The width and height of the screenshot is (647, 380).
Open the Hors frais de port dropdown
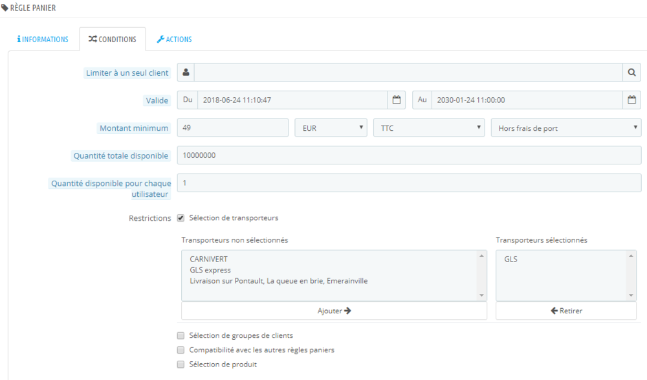tap(566, 128)
